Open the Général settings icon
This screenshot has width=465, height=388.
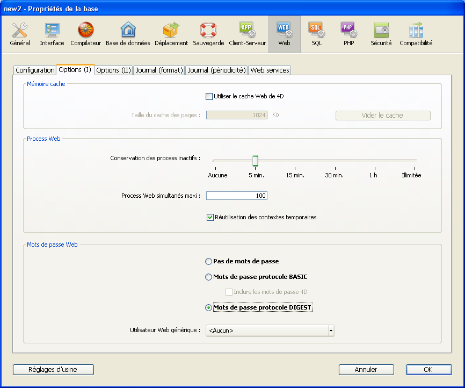coord(20,33)
